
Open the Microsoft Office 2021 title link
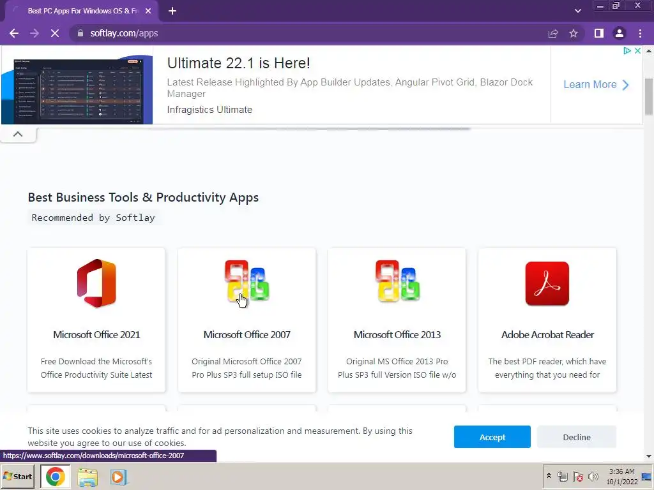pos(96,334)
